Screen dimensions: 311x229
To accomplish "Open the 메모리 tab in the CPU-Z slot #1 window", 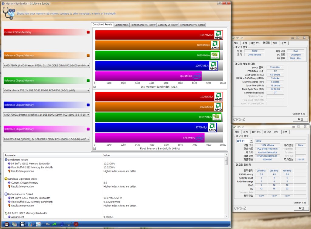I will pos(268,132).
